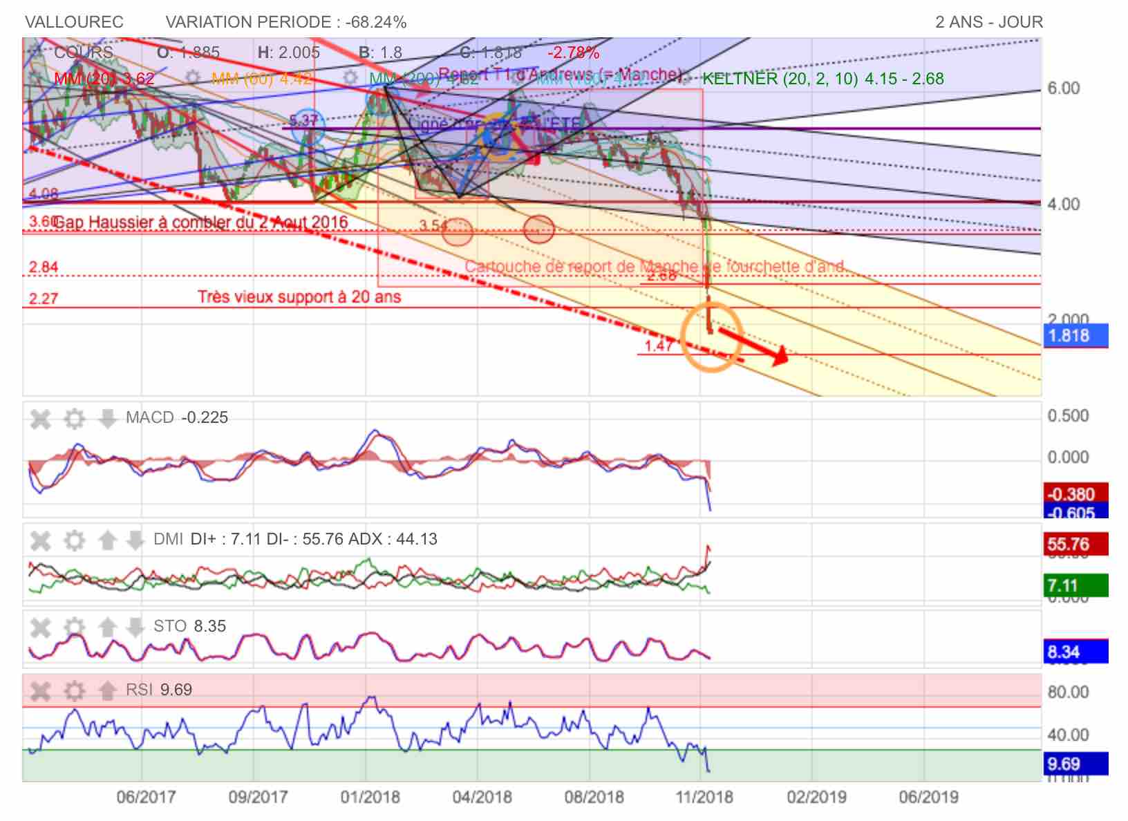
Task: Click the red 55.76 DI- value tag
Action: 1076,544
